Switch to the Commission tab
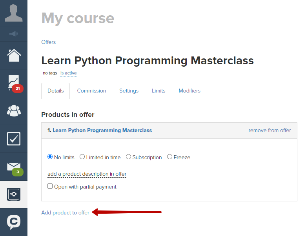Screen dimensions: 306x236 pyautogui.click(x=91, y=91)
